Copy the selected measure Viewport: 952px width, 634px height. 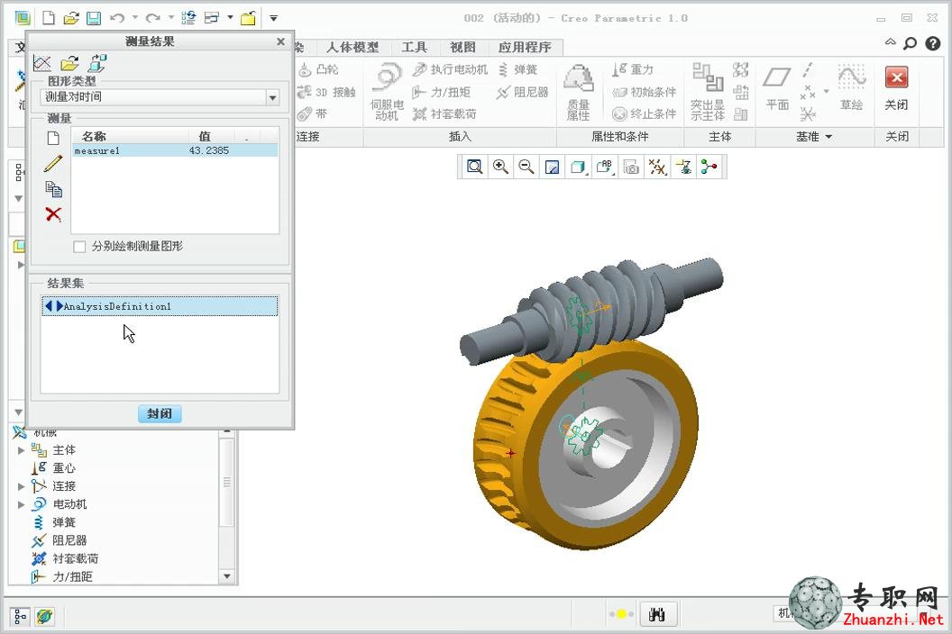click(53, 189)
